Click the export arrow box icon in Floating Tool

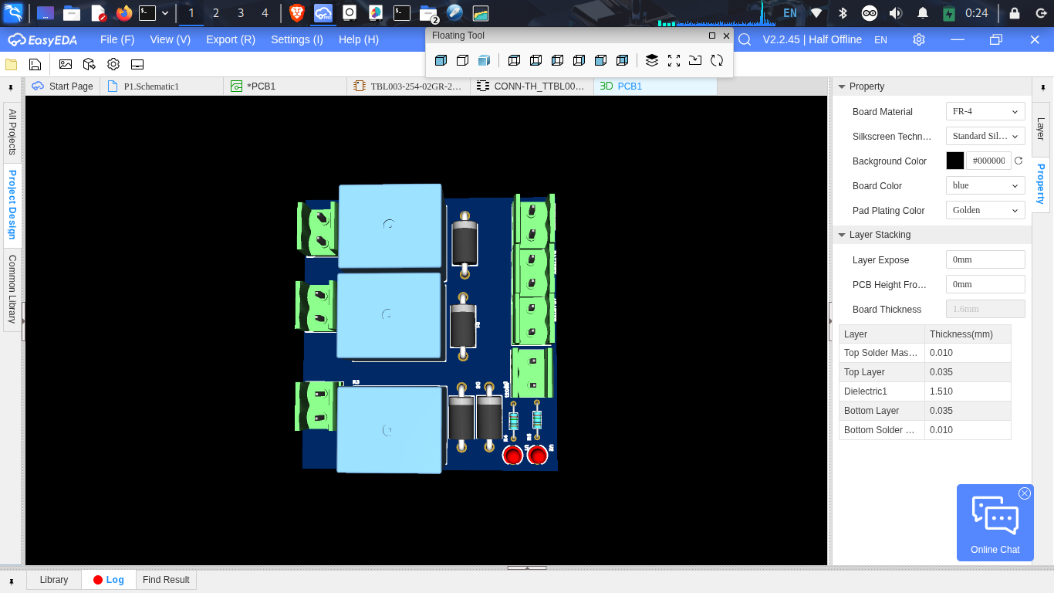coord(695,60)
